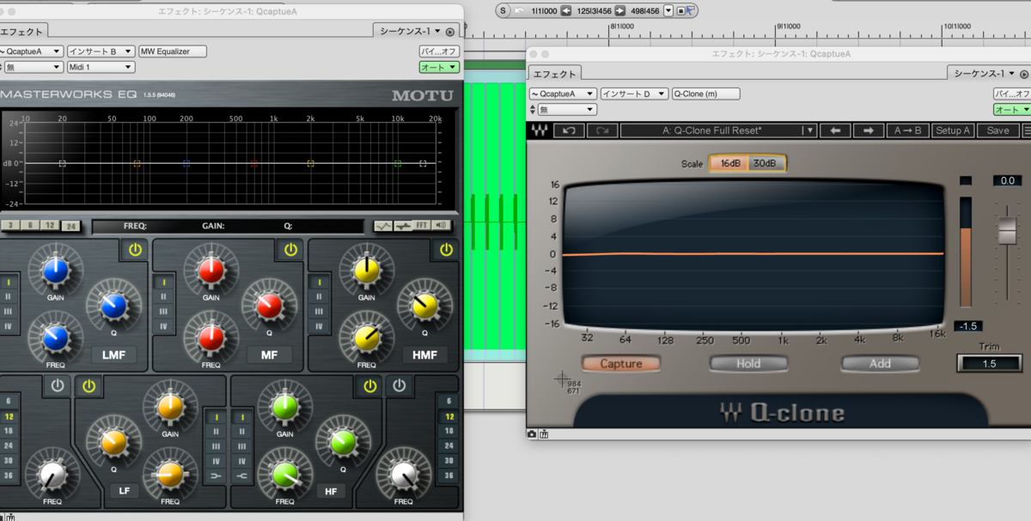The height and width of the screenshot is (521, 1031).
Task: Select 16dB scale in Q-Clone
Action: (x=729, y=163)
